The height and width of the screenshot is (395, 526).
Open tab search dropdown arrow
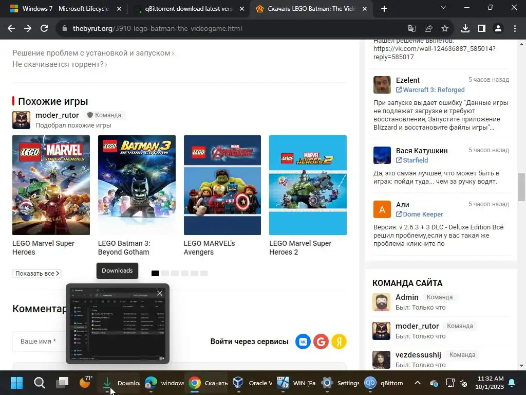(x=443, y=7)
